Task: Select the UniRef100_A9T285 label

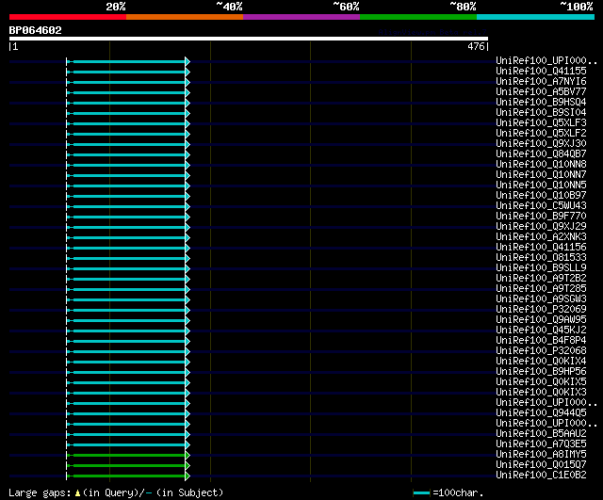Action: [541, 289]
